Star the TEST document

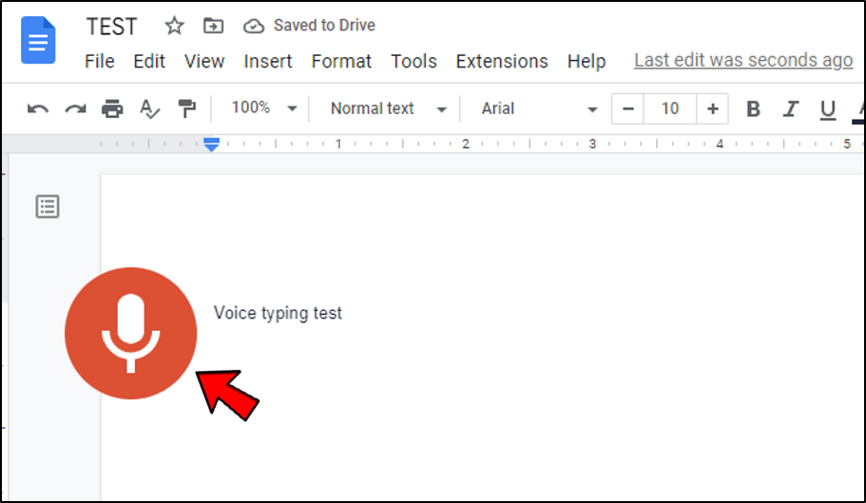pyautogui.click(x=174, y=26)
